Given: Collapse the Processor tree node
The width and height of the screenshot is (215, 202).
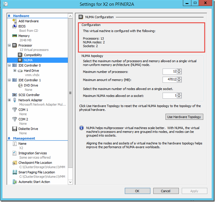Looking at the screenshot, I should coord(9,45).
